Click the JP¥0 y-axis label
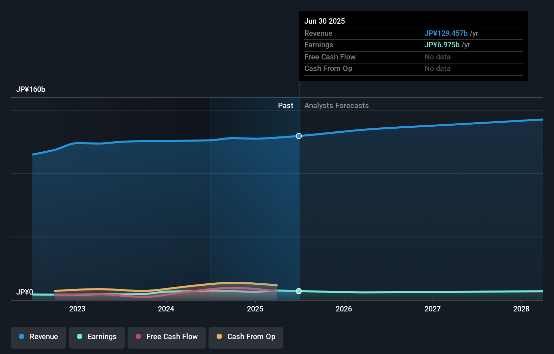The height and width of the screenshot is (354, 554). click(x=25, y=292)
